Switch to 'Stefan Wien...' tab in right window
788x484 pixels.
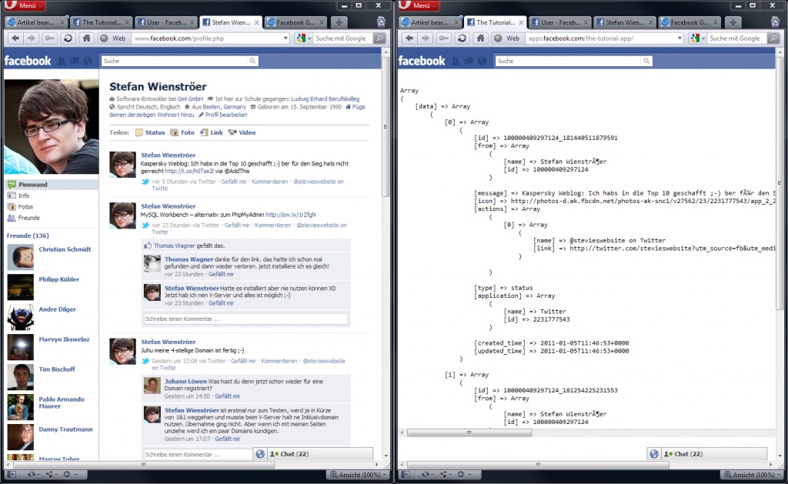click(625, 22)
